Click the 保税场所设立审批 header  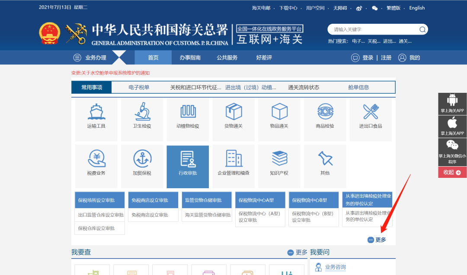pos(100,200)
